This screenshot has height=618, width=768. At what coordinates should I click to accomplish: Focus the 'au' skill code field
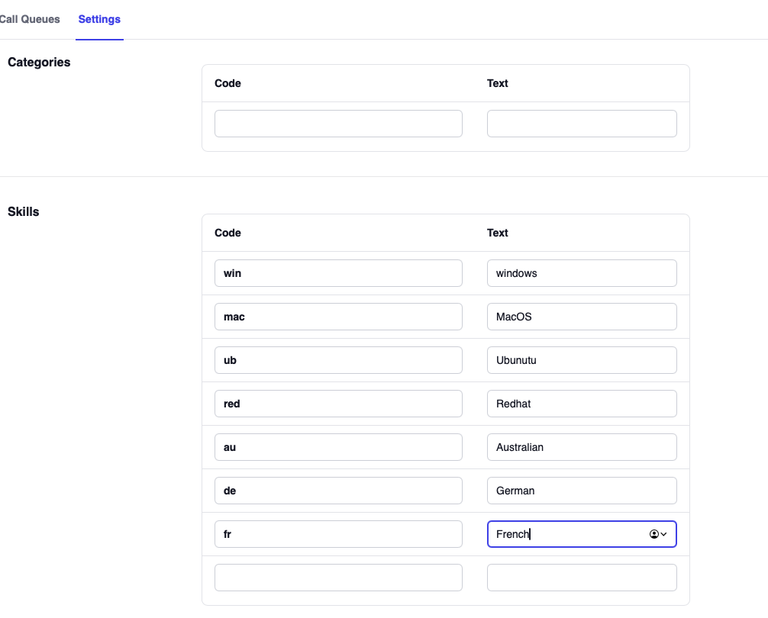338,447
